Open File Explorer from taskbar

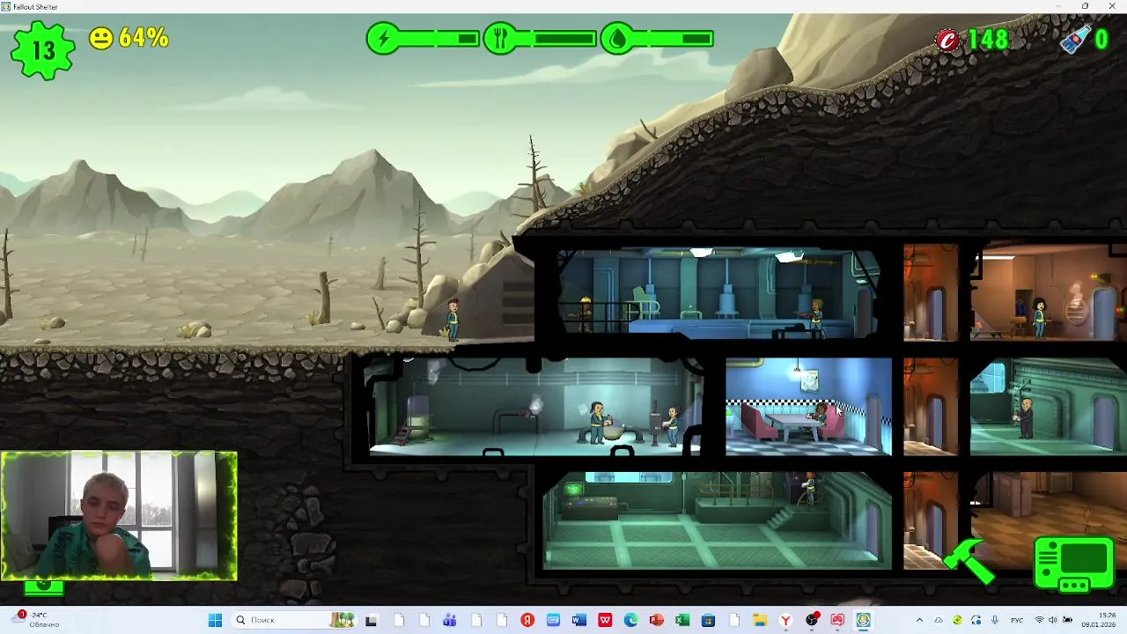point(760,620)
